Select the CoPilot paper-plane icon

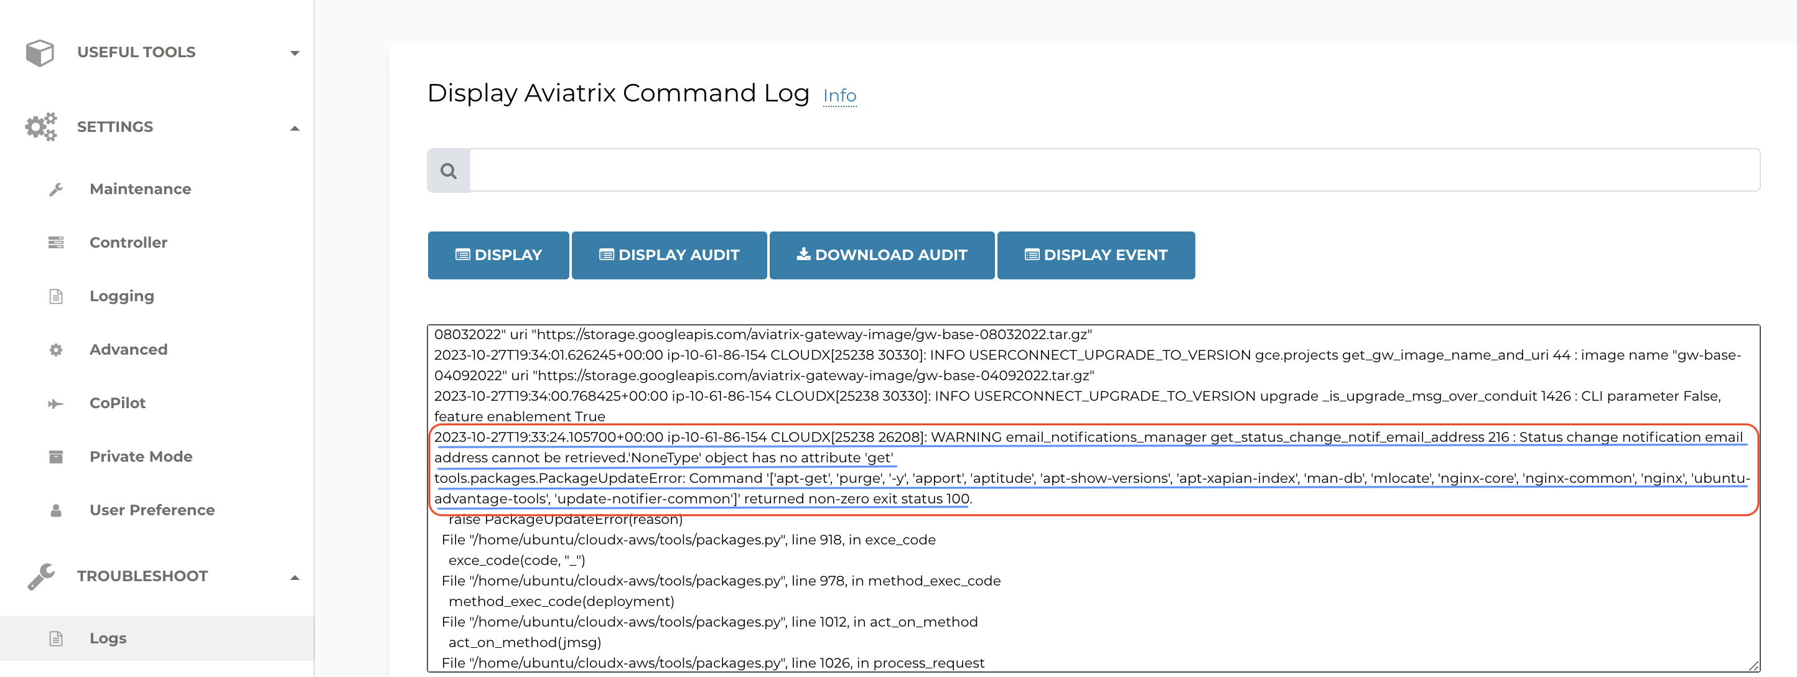point(57,403)
